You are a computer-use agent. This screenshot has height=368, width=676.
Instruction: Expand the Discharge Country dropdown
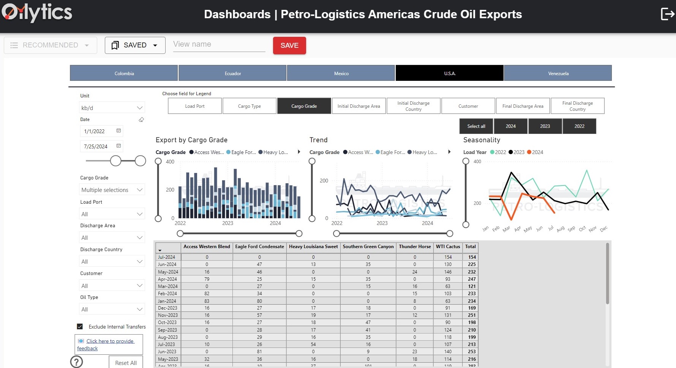112,261
